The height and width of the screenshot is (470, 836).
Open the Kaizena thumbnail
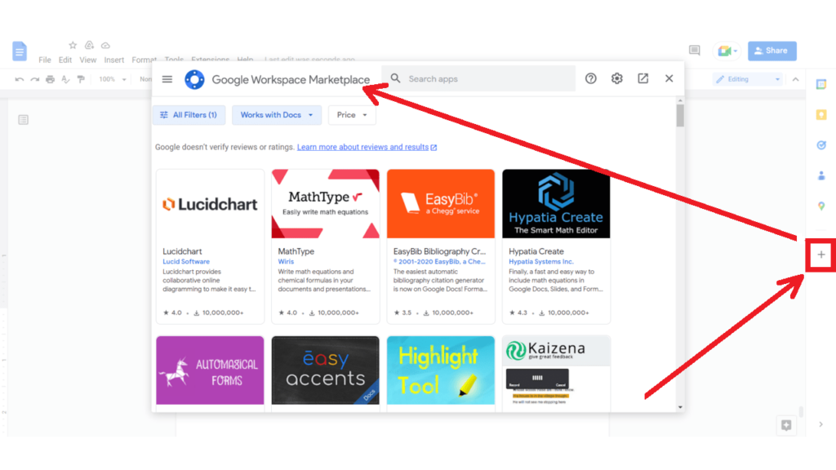(x=556, y=370)
